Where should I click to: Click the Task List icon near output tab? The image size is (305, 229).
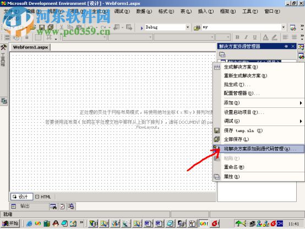(x=62, y=206)
